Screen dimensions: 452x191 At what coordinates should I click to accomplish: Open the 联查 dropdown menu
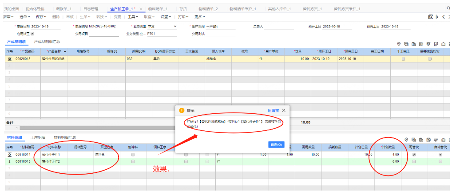click(149, 17)
